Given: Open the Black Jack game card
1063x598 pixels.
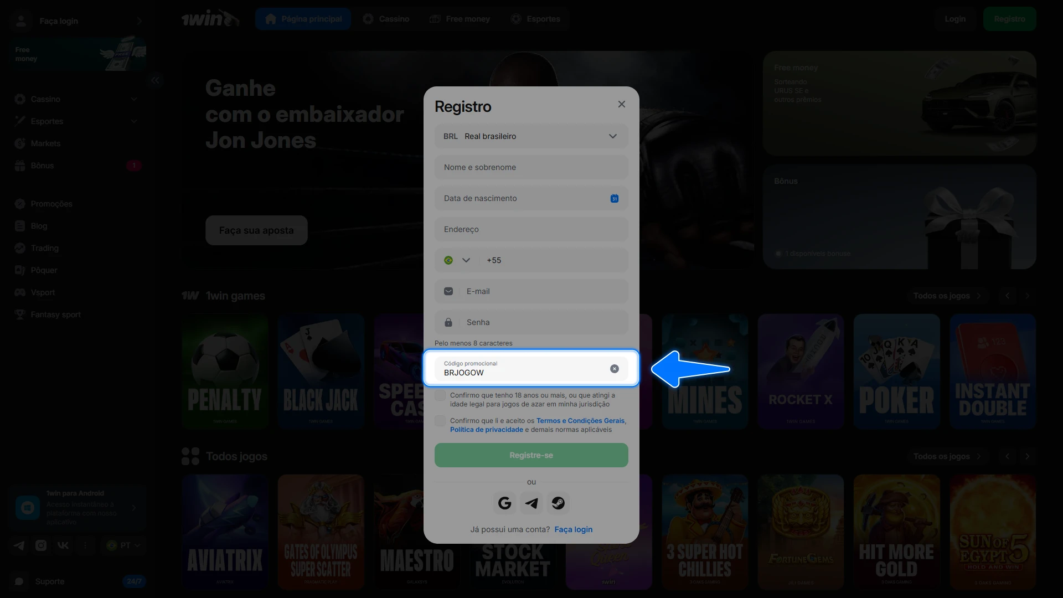Looking at the screenshot, I should pos(321,372).
